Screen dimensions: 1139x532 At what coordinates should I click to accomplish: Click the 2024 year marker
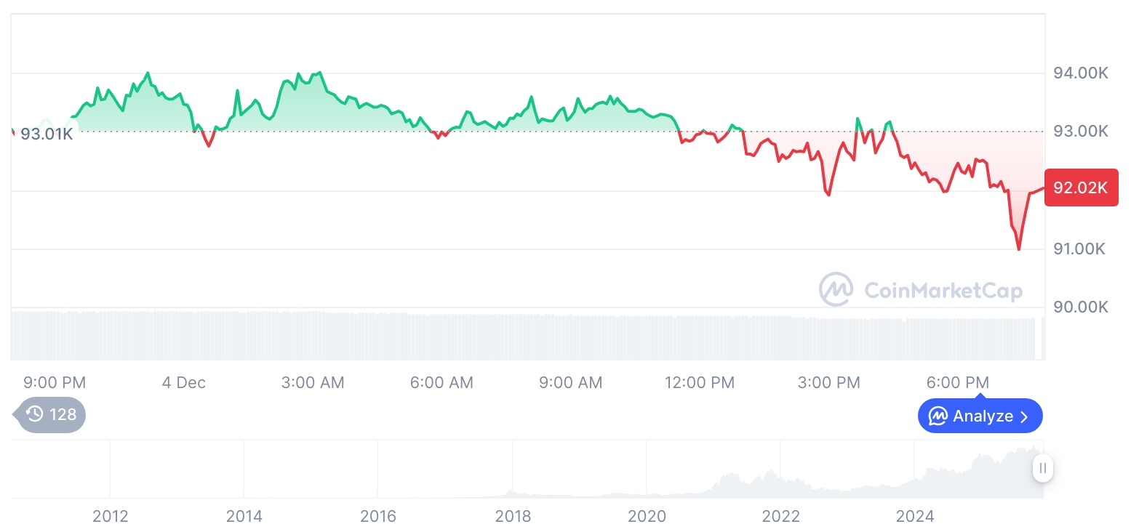pyautogui.click(x=914, y=517)
